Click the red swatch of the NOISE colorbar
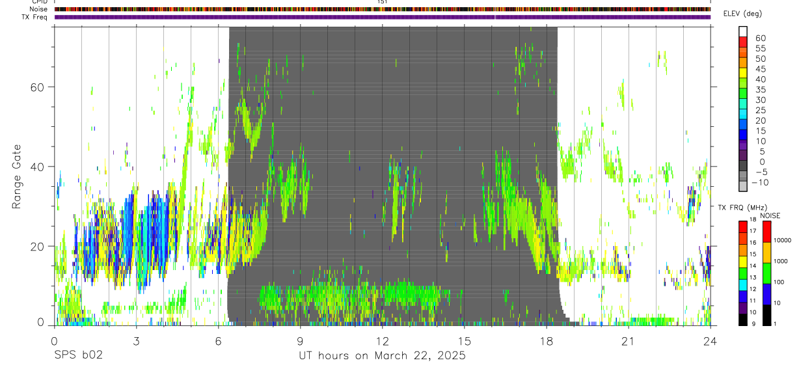Image resolution: width=799 pixels, height=369 pixels. (x=766, y=232)
